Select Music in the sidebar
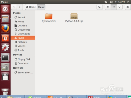131x98 pixels. click(x=23, y=38)
